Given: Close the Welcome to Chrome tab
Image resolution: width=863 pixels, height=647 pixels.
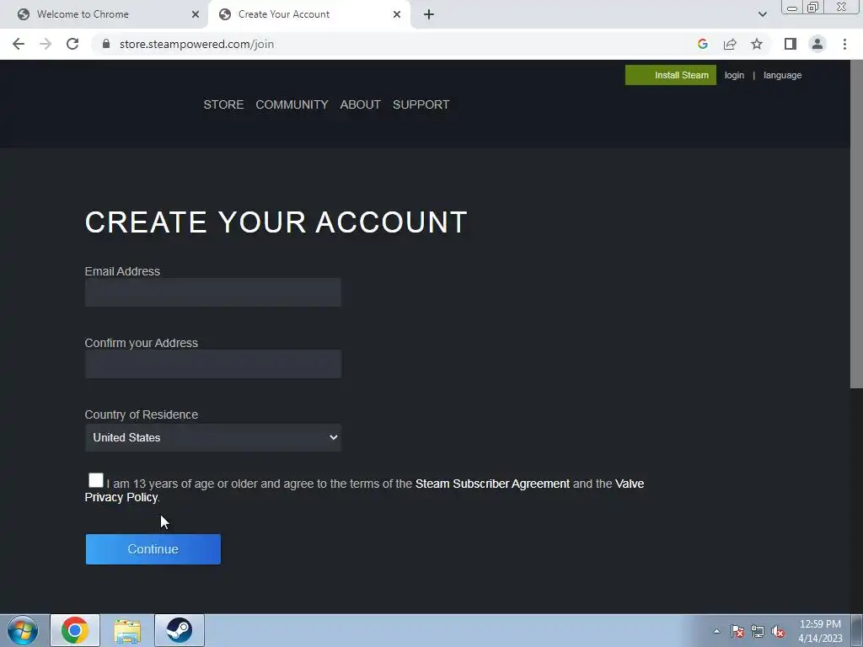Looking at the screenshot, I should click(196, 14).
